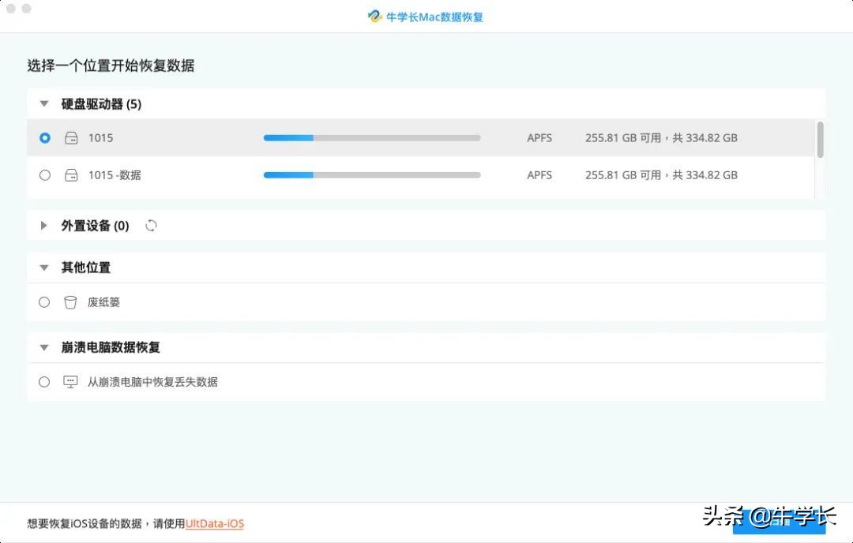Click the crashed computer monitor icon
Screen dimensions: 853x543
[70, 381]
